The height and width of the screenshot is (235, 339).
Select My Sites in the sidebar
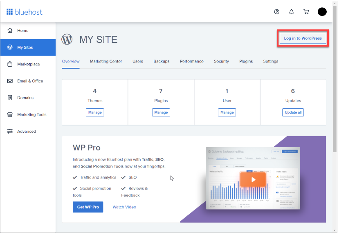tap(28, 47)
